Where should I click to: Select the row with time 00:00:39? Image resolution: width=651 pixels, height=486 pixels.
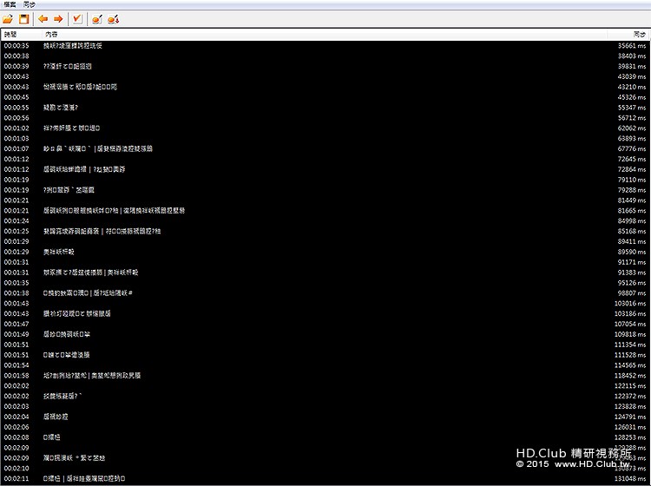(325, 67)
